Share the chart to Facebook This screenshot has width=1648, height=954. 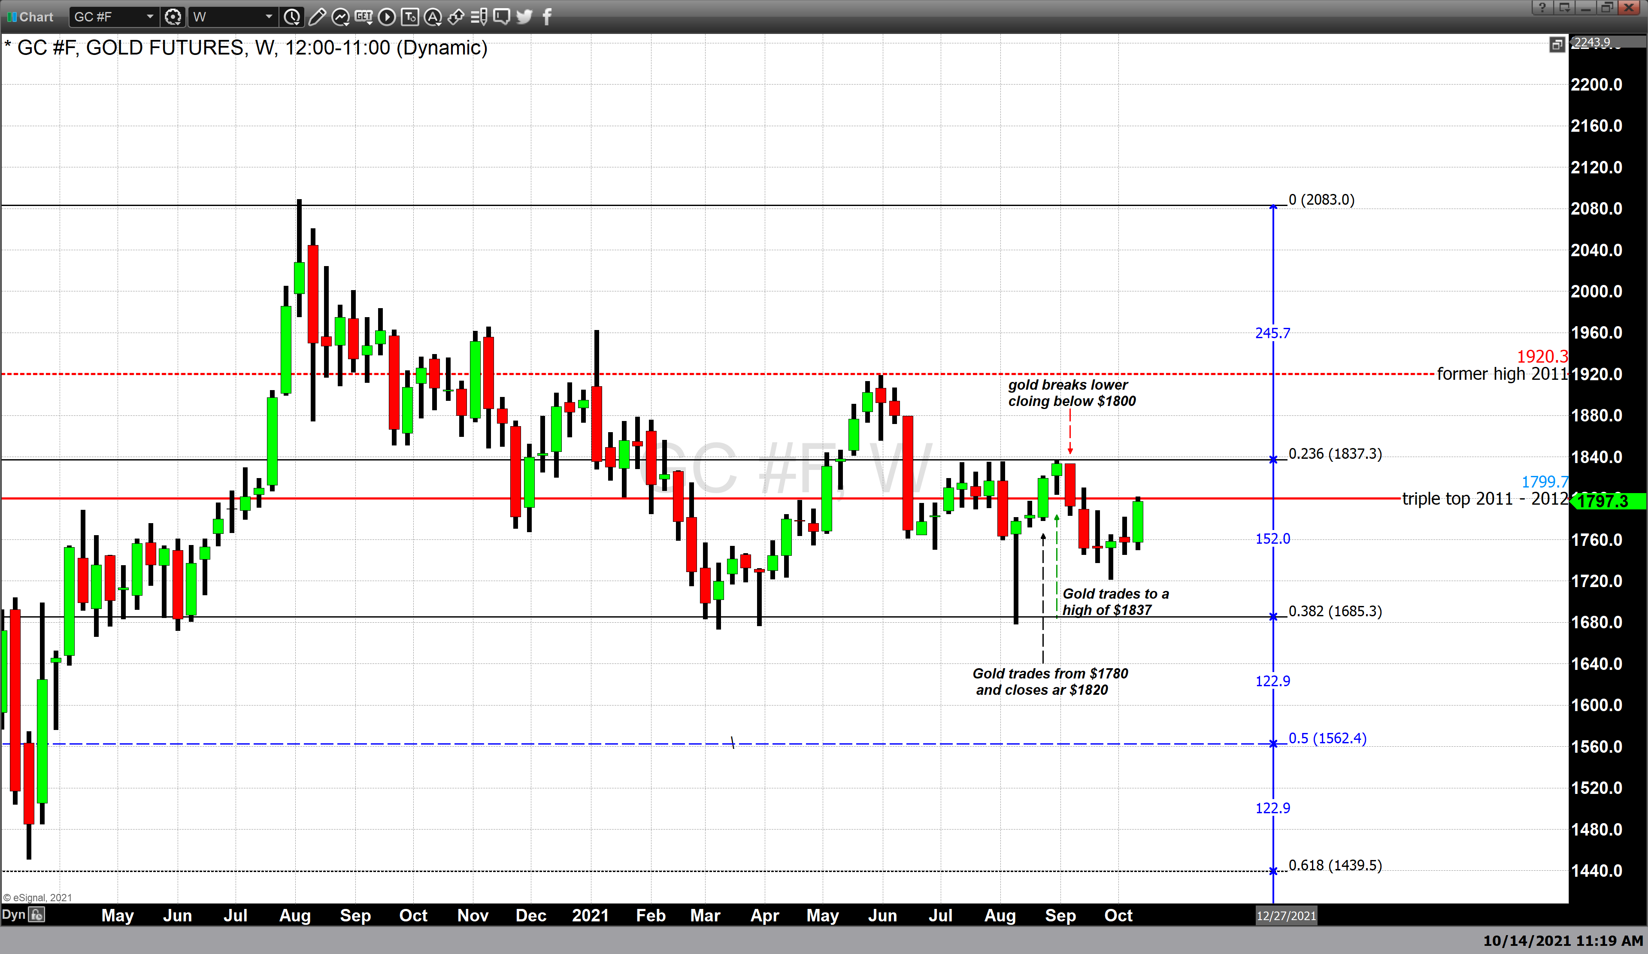(x=547, y=17)
